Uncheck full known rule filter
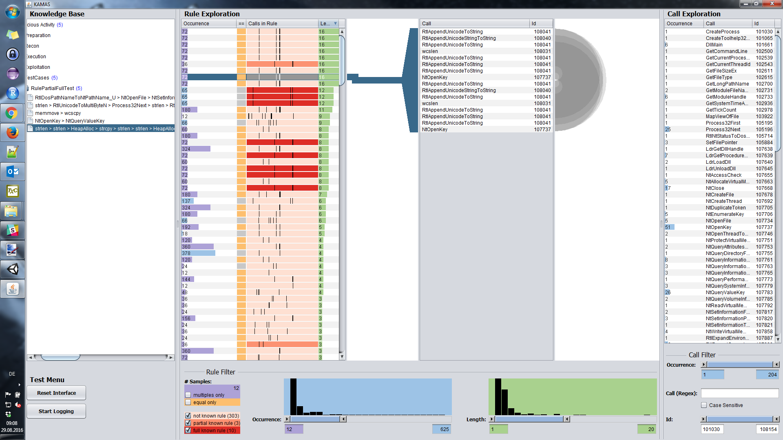This screenshot has height=440, width=783. 188,430
